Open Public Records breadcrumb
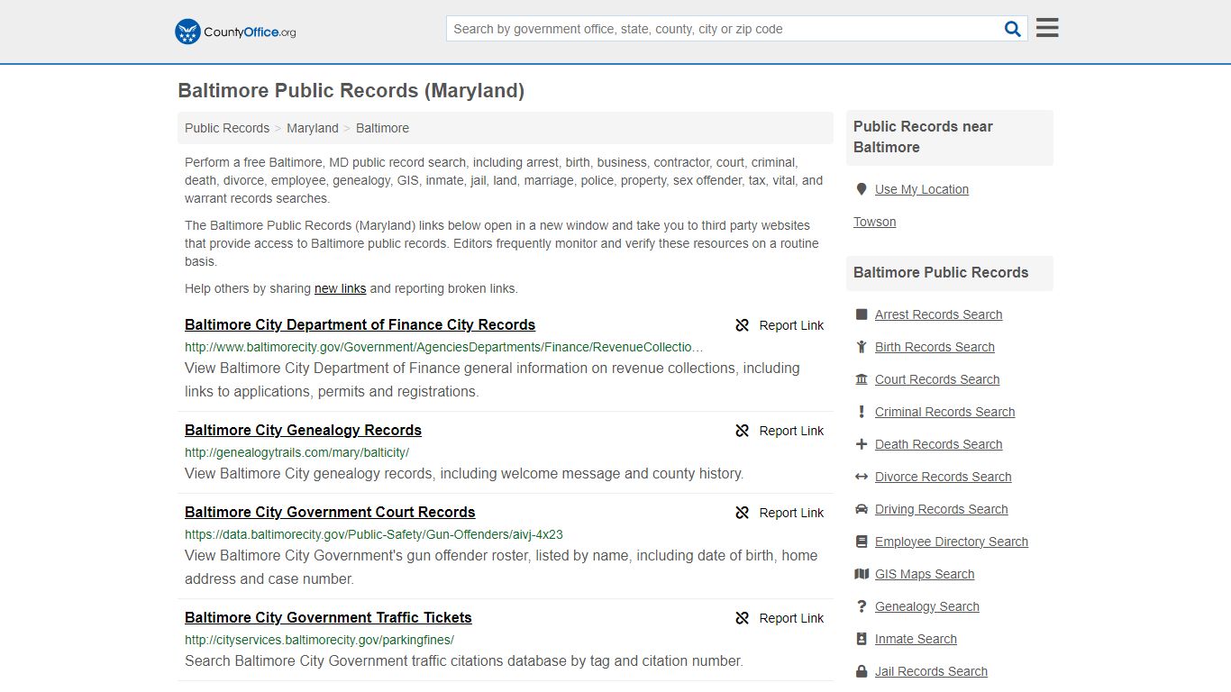The image size is (1231, 692). 227,128
